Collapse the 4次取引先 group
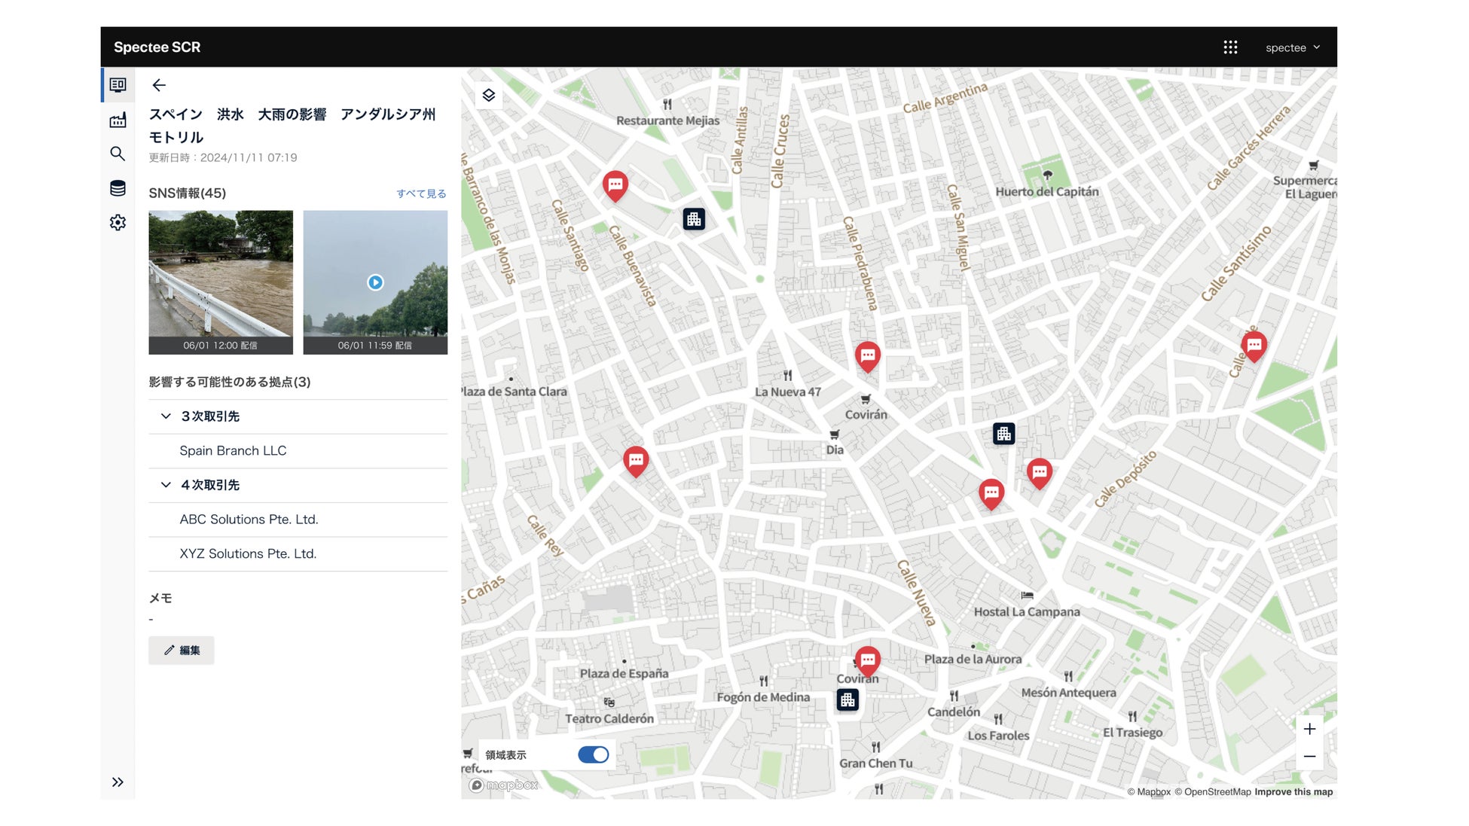 166,485
